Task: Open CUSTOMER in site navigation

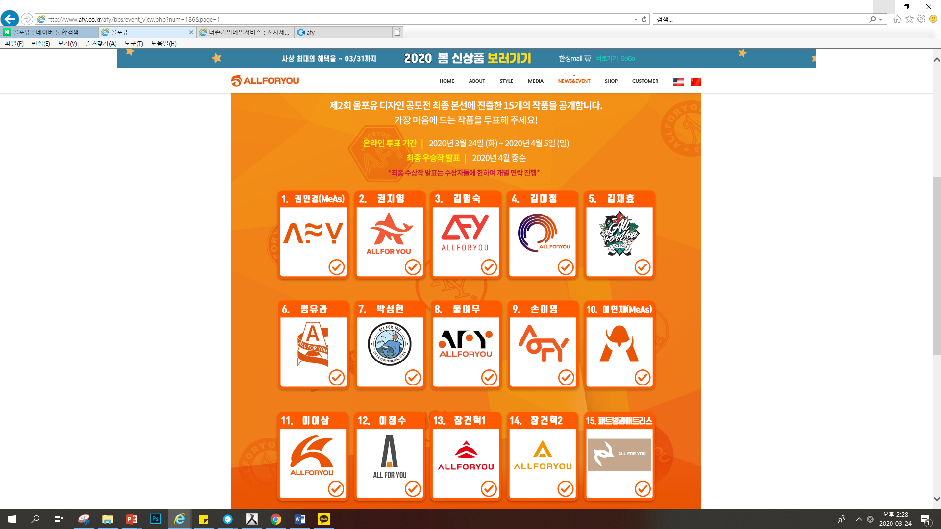Action: click(645, 81)
